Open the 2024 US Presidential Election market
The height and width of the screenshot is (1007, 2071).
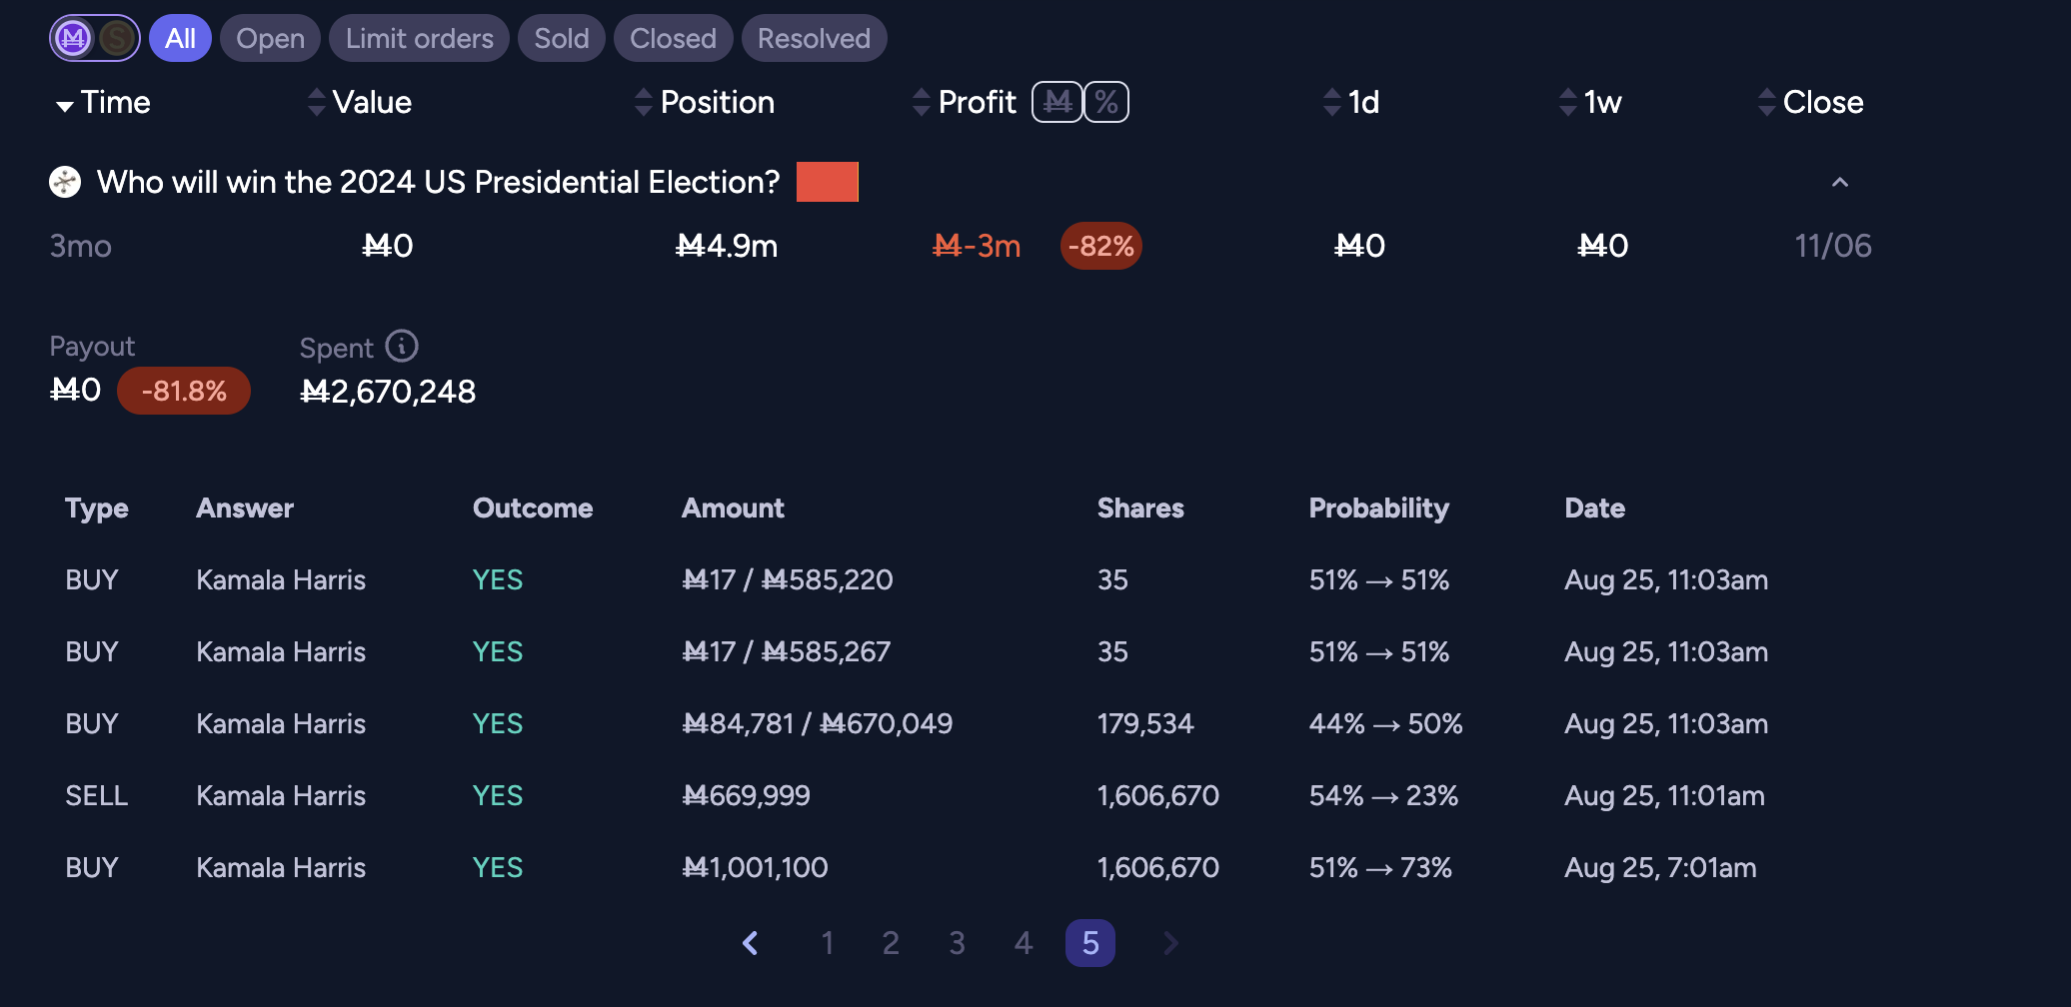click(x=438, y=182)
